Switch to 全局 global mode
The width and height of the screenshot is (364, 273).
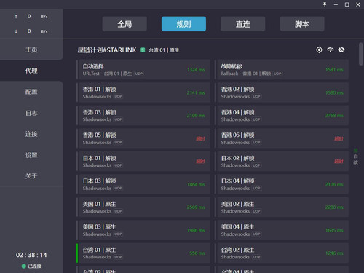point(124,24)
